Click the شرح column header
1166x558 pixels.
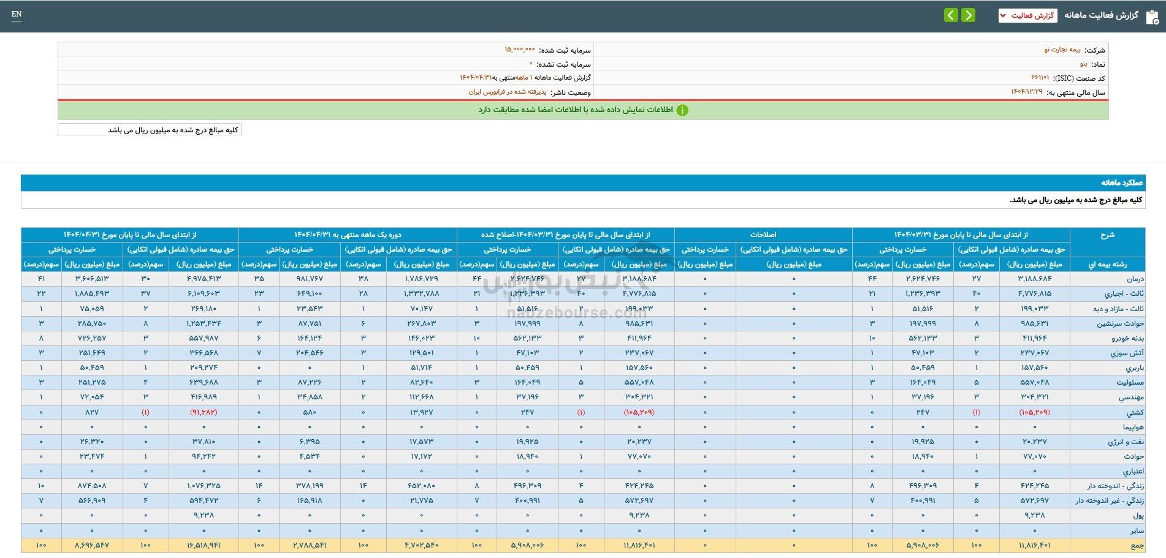point(1107,235)
